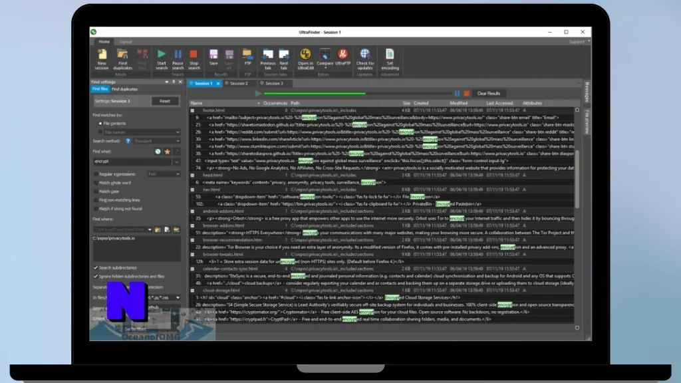Go to the Previous tab
Screen dimensions: 681x383
(267, 59)
